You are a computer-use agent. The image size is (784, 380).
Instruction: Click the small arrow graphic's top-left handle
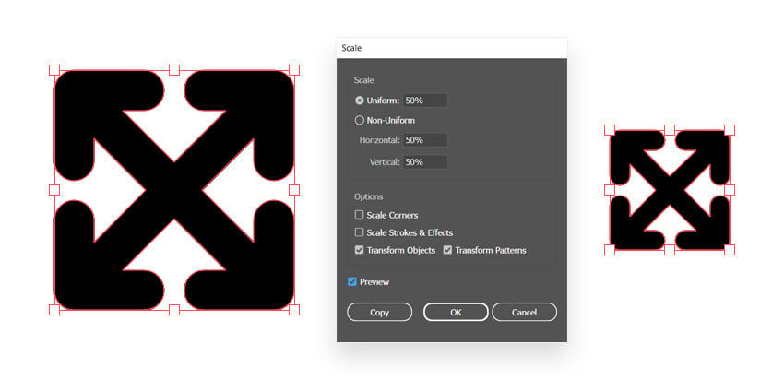610,130
